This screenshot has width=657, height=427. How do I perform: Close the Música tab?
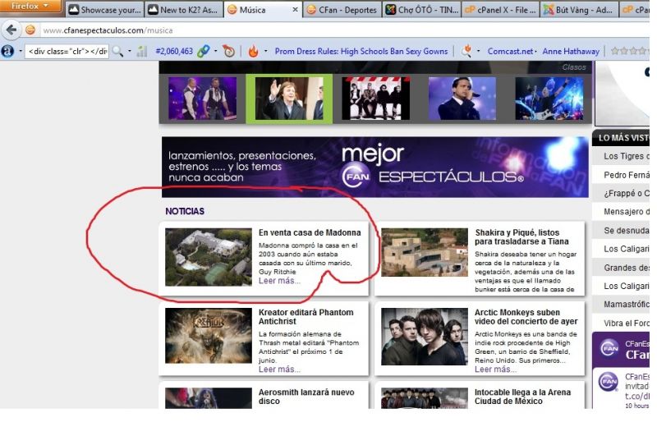tap(295, 9)
